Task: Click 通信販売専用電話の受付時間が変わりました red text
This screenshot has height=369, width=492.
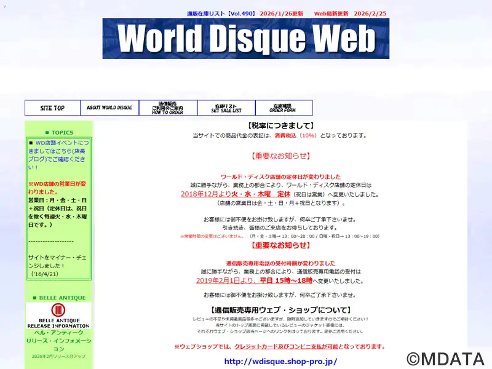Action: point(280,263)
